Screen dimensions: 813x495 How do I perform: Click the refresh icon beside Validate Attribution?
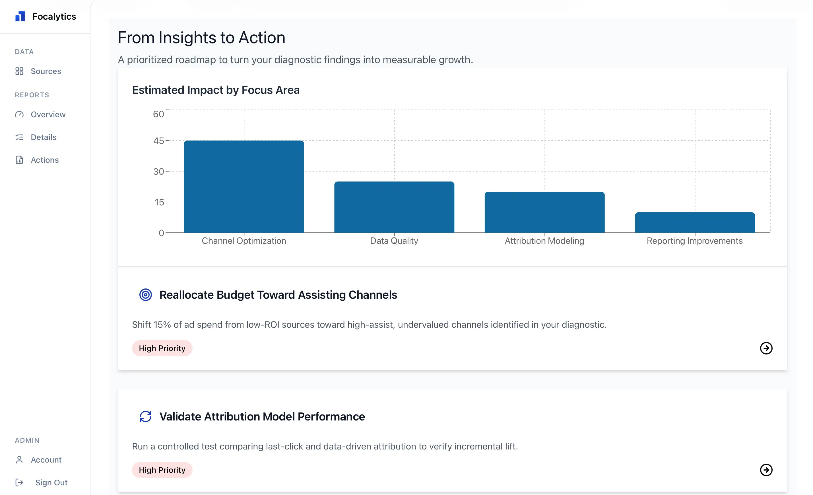[146, 416]
